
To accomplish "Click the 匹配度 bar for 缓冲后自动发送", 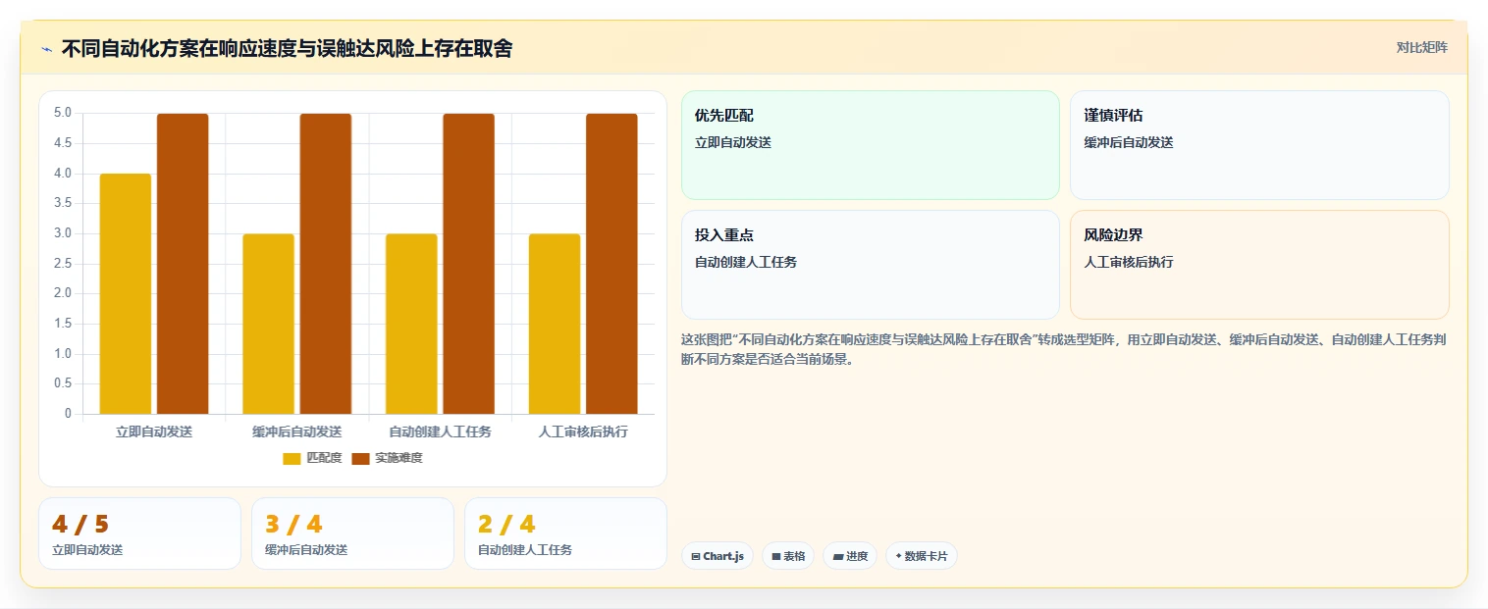I will (268, 324).
